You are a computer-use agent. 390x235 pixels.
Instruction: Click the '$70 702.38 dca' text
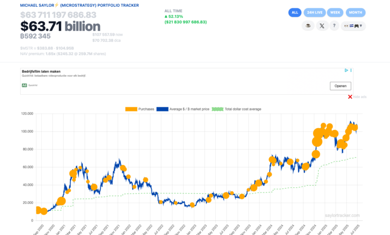(107, 40)
